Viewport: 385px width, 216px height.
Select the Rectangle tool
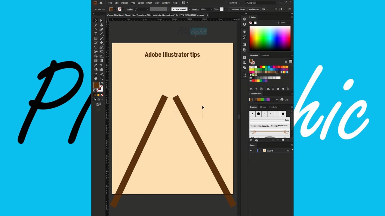[96, 38]
